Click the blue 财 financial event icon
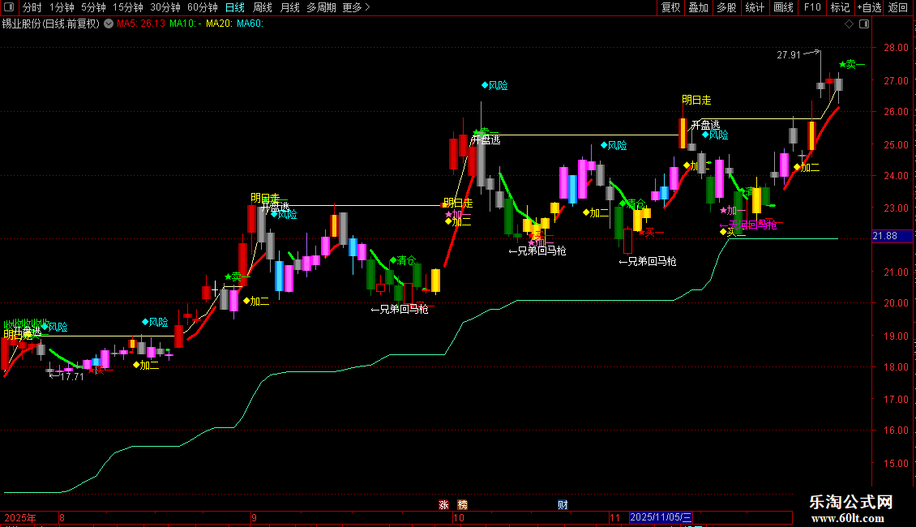Image resolution: width=916 pixels, height=527 pixels. 563,505
